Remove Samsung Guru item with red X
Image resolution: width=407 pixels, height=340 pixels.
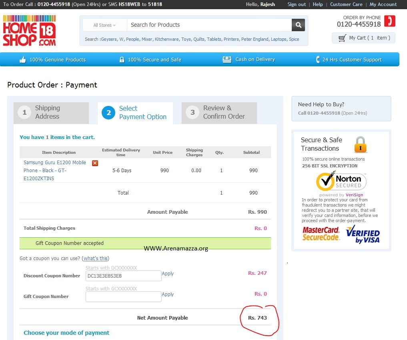tap(95, 163)
